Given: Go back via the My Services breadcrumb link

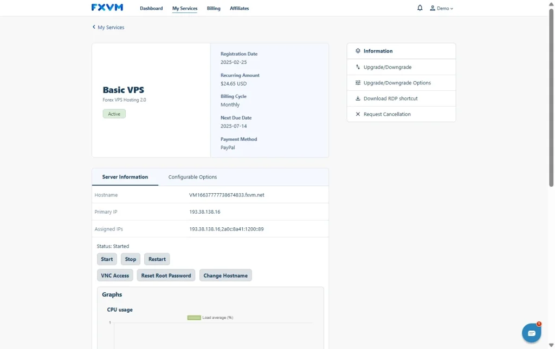Looking at the screenshot, I should coord(111,27).
